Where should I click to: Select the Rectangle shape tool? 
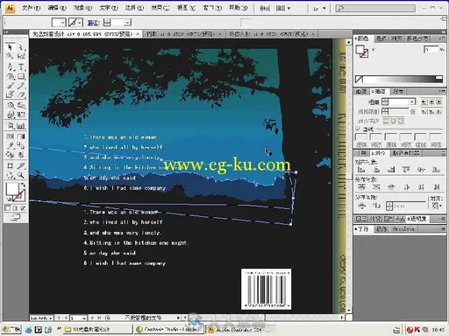pos(21,76)
